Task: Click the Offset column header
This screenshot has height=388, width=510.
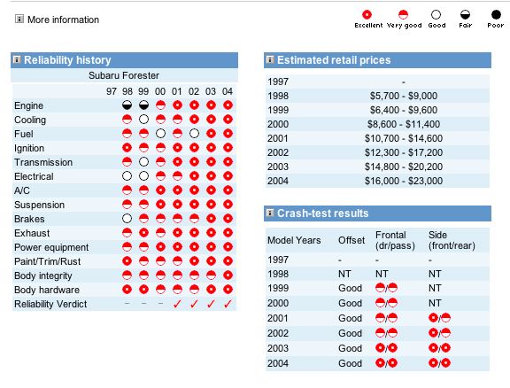Action: (352, 240)
